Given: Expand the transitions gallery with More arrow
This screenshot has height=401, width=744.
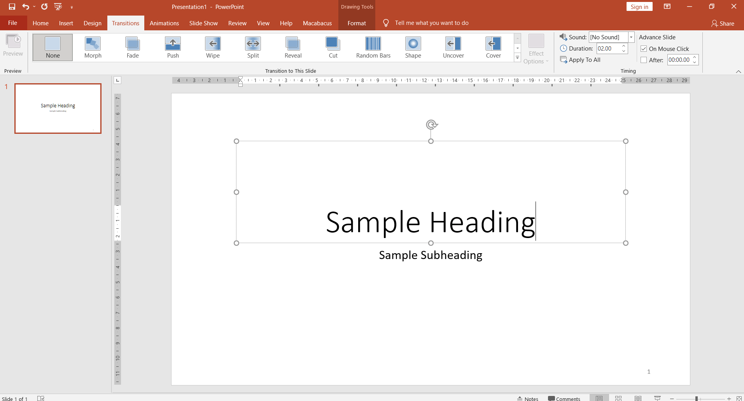Looking at the screenshot, I should (517, 57).
